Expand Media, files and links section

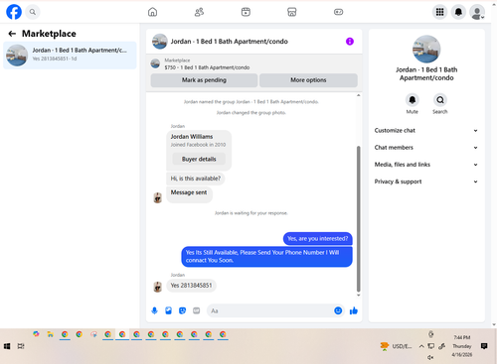pos(426,165)
